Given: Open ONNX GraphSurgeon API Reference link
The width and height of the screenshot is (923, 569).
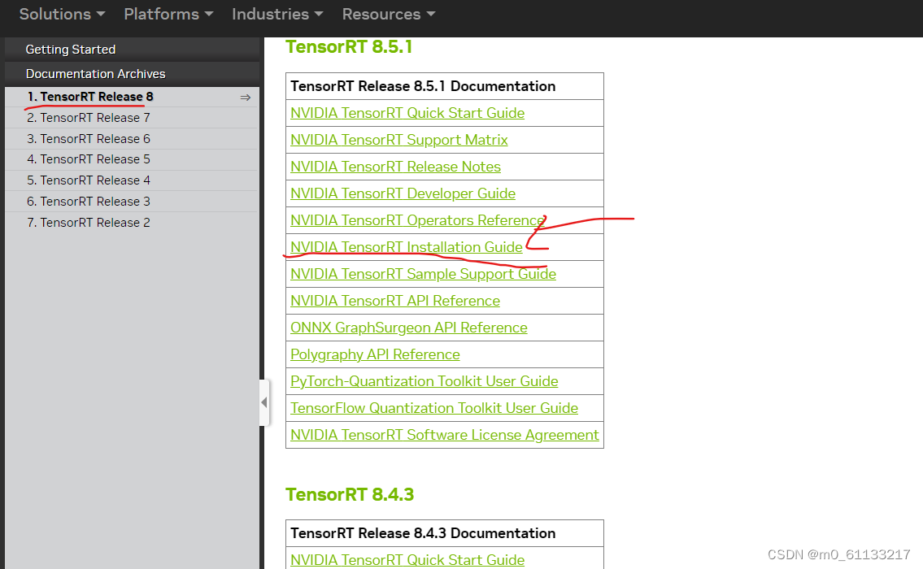Looking at the screenshot, I should coord(408,328).
